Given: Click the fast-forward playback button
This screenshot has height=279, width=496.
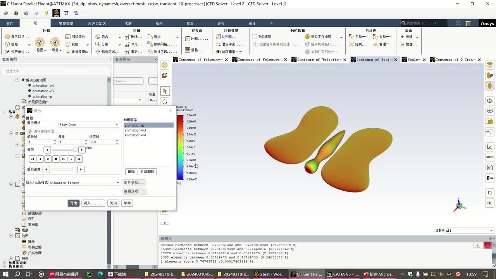Looking at the screenshot, I should coord(79,159).
